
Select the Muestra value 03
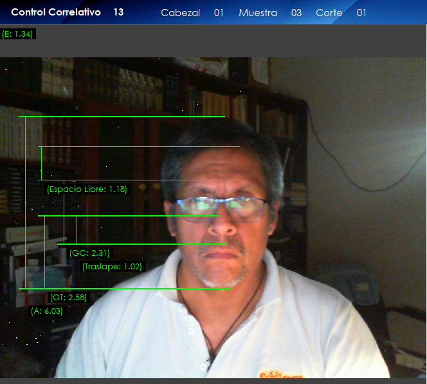[296, 13]
